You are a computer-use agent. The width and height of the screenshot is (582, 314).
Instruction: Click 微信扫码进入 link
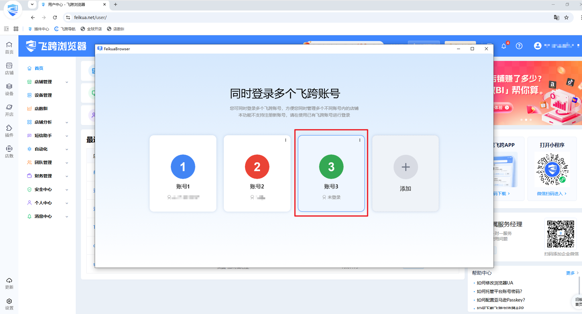(x=552, y=194)
